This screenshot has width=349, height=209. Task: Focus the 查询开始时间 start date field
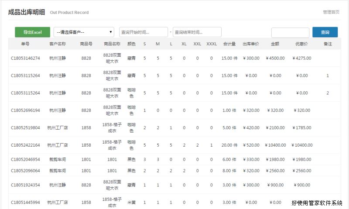[143, 32]
